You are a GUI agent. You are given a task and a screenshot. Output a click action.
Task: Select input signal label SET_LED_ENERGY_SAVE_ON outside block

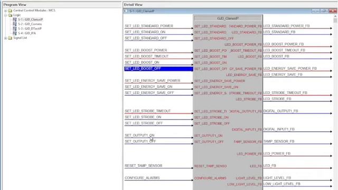pyautogui.click(x=148, y=87)
